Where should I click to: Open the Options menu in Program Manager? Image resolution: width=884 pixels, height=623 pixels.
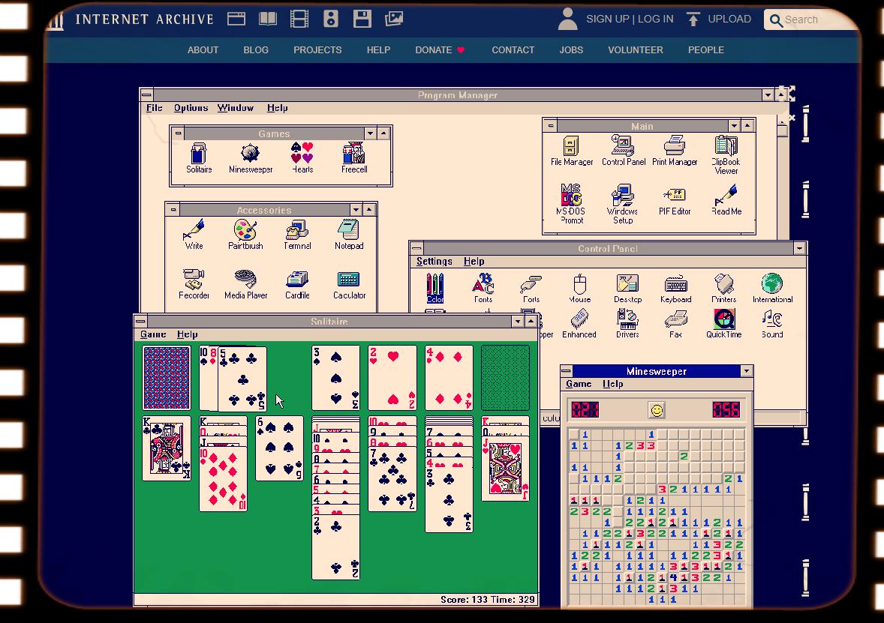coord(191,108)
